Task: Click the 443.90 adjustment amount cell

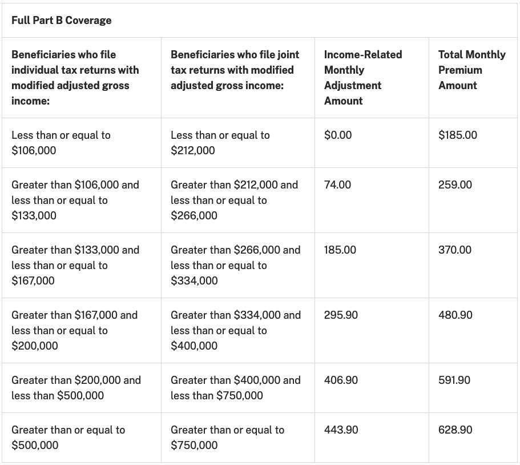Action: coord(341,430)
